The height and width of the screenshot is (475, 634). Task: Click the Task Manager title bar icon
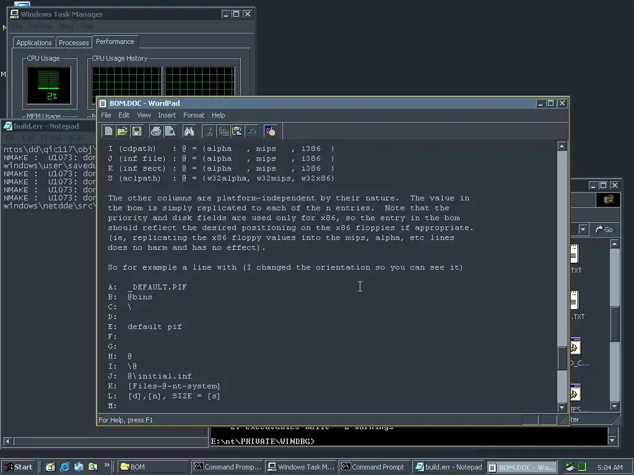pyautogui.click(x=14, y=14)
